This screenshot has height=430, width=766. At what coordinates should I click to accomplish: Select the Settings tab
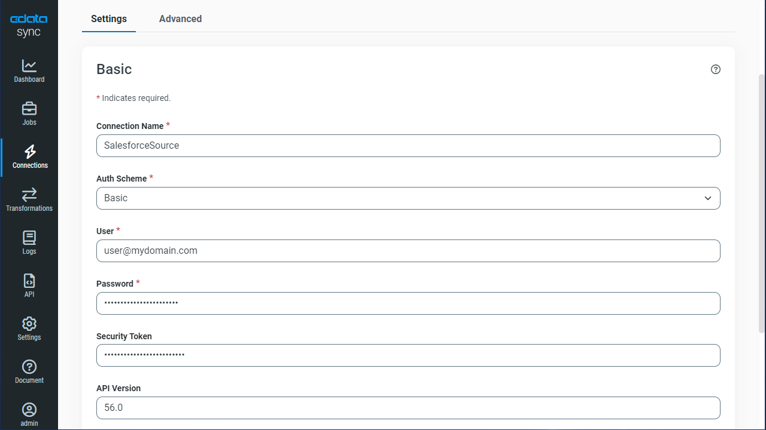(x=108, y=19)
